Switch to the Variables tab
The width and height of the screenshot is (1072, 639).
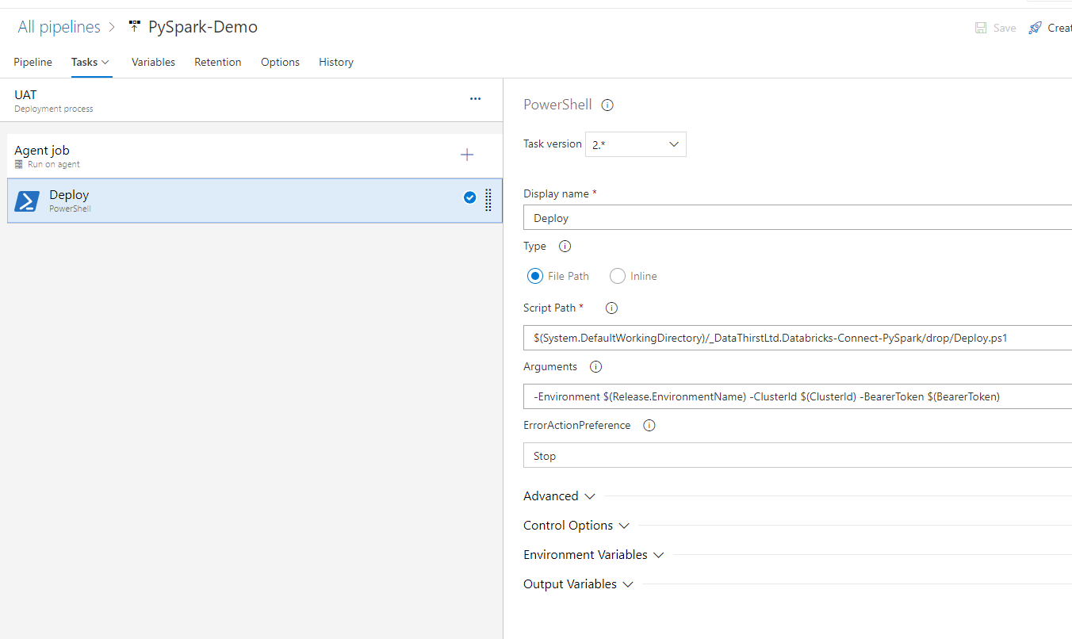tap(153, 62)
